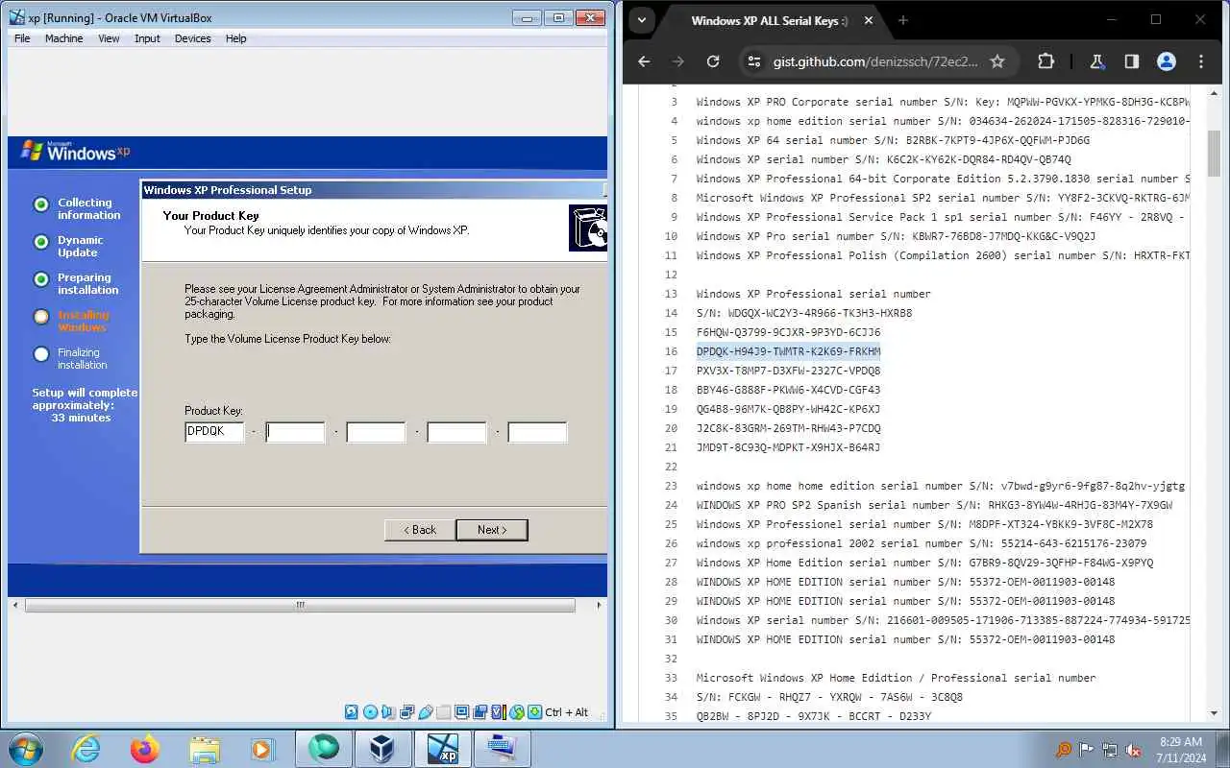Click the optical disc indicator in VirtualBox status bar
The width and height of the screenshot is (1230, 768).
tap(370, 712)
